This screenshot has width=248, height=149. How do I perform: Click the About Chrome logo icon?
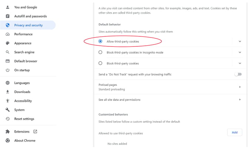[x=7, y=140]
